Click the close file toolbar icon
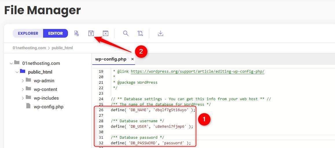This screenshot has height=148, width=335. pos(106,33)
